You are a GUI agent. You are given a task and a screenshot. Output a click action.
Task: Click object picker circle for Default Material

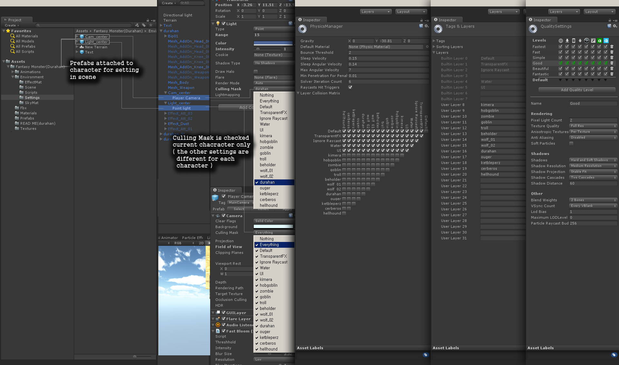pos(427,47)
